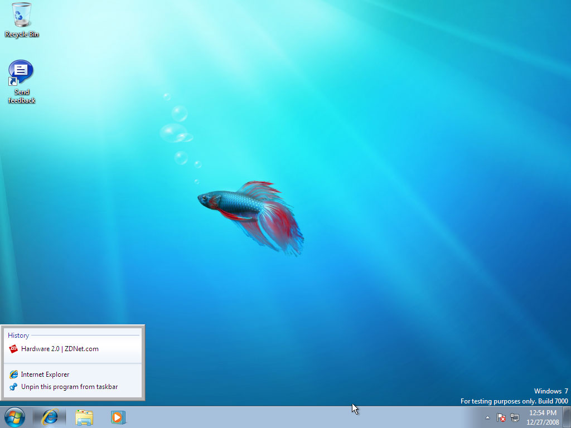The height and width of the screenshot is (428, 571).
Task: Click the network status tray icon
Action: coord(515,417)
